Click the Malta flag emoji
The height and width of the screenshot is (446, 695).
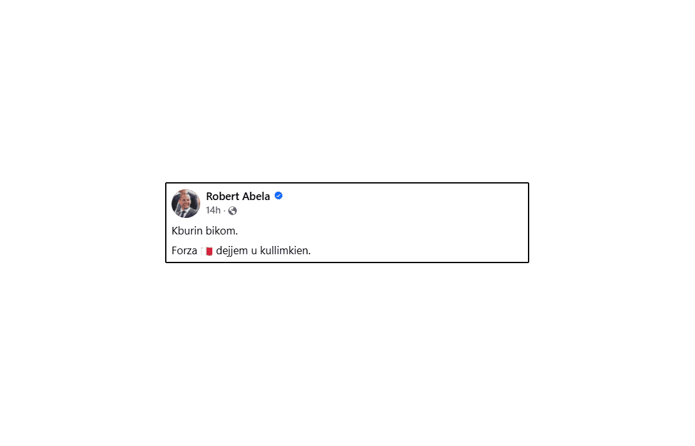(x=207, y=251)
